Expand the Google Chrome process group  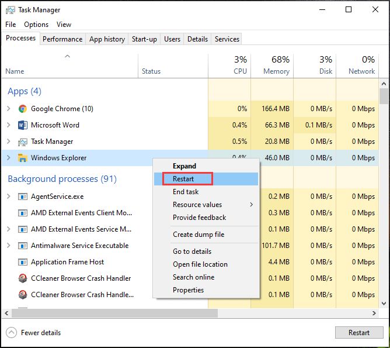8,109
